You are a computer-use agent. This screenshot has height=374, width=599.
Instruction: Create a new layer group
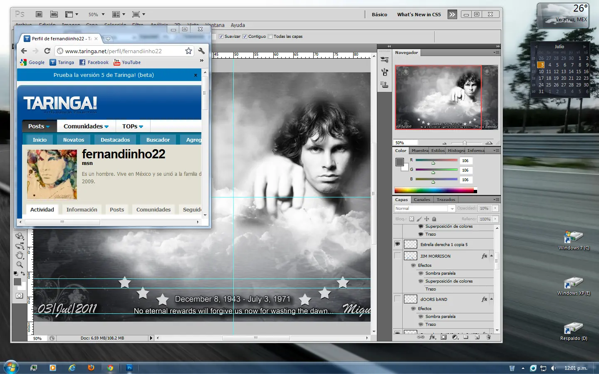coord(466,337)
